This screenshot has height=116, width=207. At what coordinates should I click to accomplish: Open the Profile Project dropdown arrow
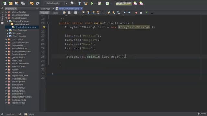[x=111, y=3]
